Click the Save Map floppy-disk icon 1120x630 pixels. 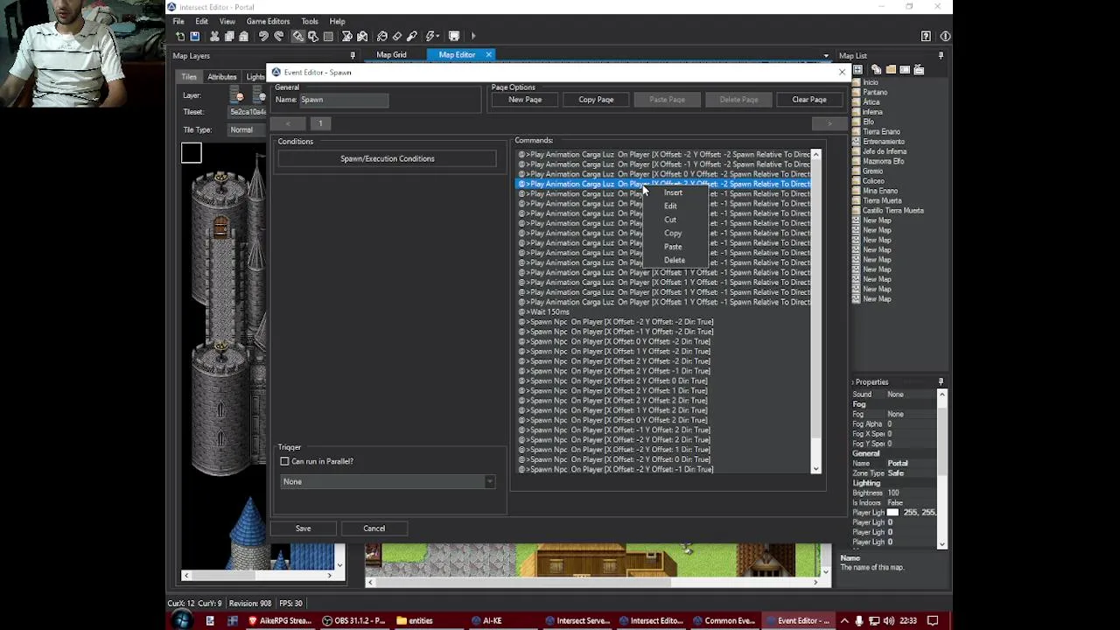(x=194, y=36)
